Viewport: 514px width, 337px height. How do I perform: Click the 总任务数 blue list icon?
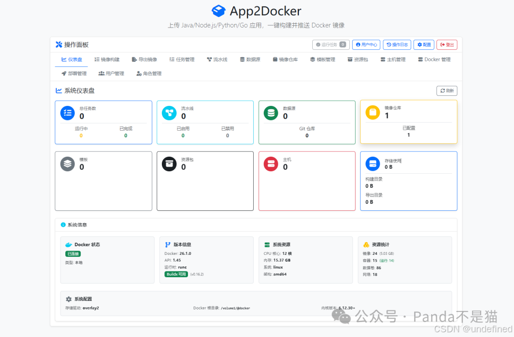pyautogui.click(x=68, y=113)
